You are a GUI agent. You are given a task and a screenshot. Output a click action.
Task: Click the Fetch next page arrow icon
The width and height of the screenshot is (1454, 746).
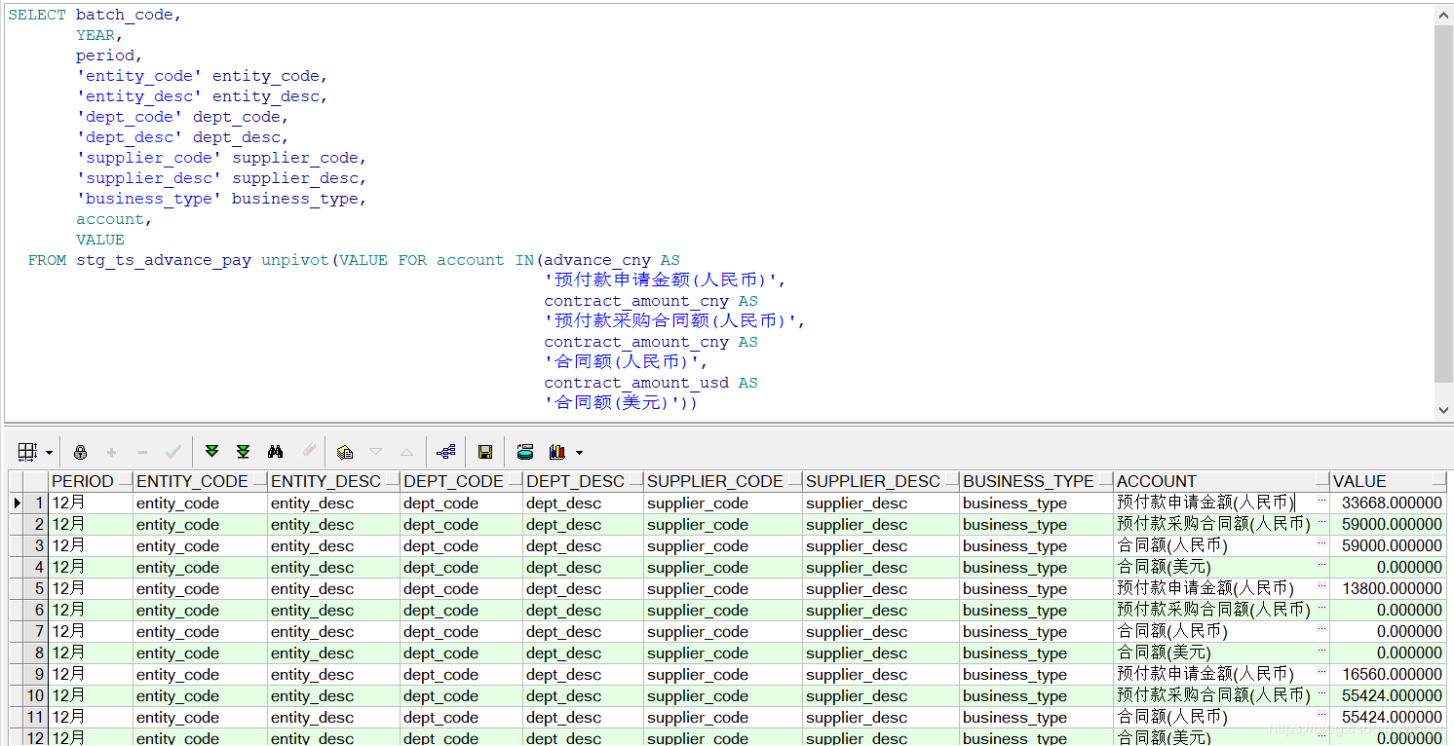(211, 452)
